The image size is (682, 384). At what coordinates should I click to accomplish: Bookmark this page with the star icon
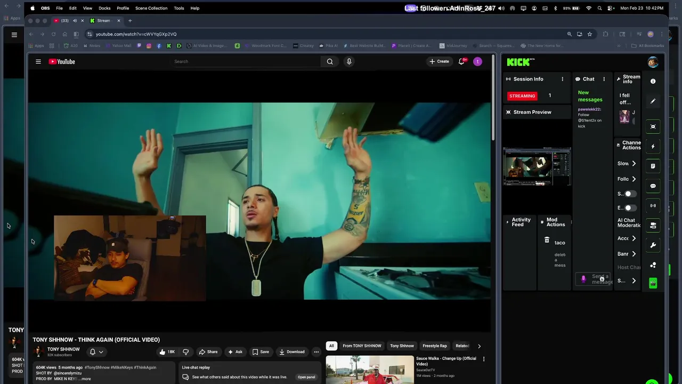pos(589,34)
